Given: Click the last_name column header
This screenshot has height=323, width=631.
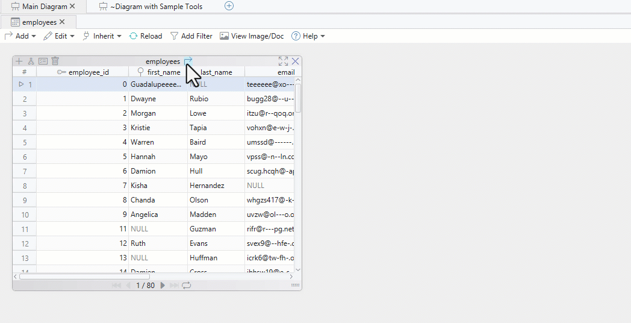Looking at the screenshot, I should pyautogui.click(x=216, y=72).
